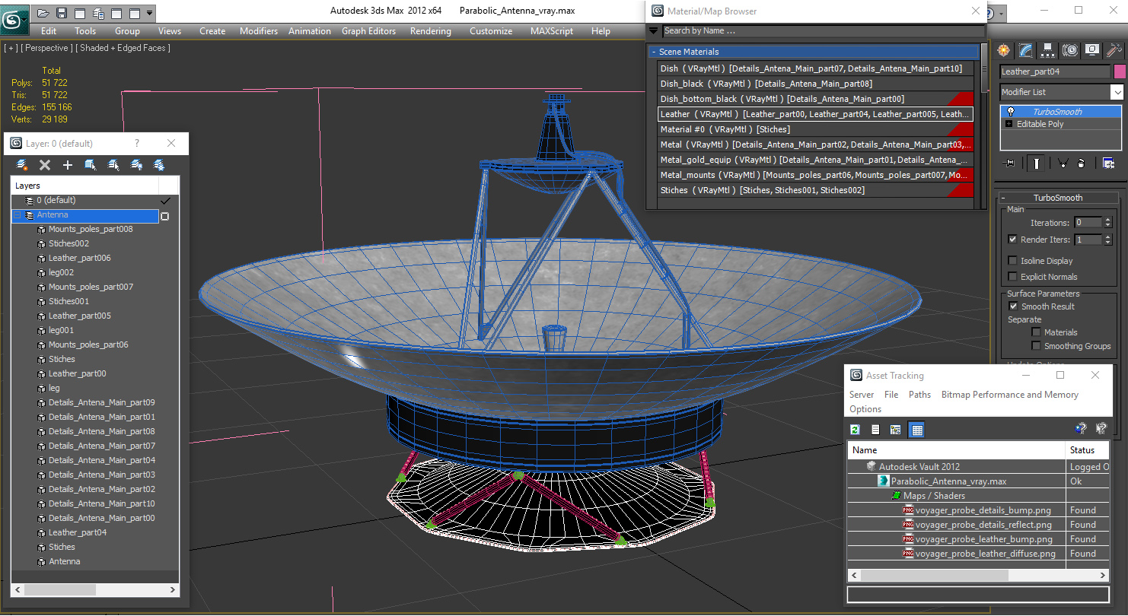Screen dimensions: 1128x616
Task: Open the Edit menu
Action: pos(49,31)
